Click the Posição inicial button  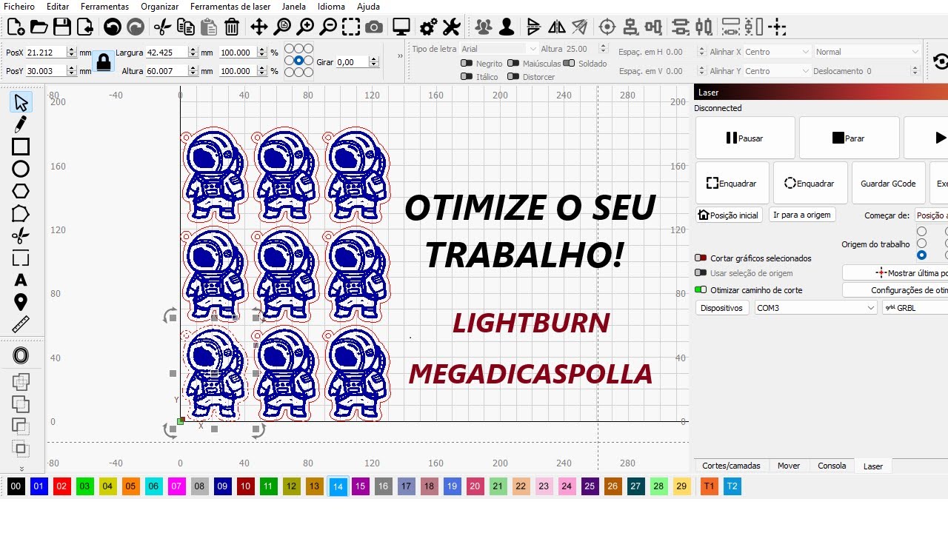[729, 215]
